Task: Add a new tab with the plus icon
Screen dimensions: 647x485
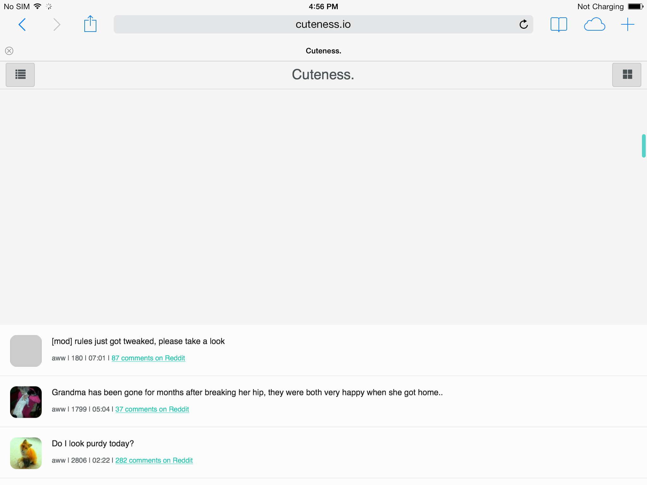Action: pyautogui.click(x=627, y=25)
